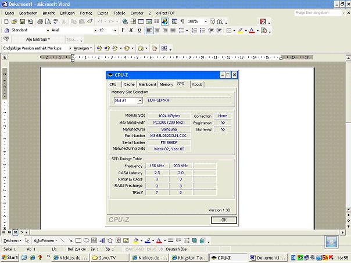The image size is (351, 263).
Task: Apply the fill color in Drawing toolbar
Action: (135, 240)
